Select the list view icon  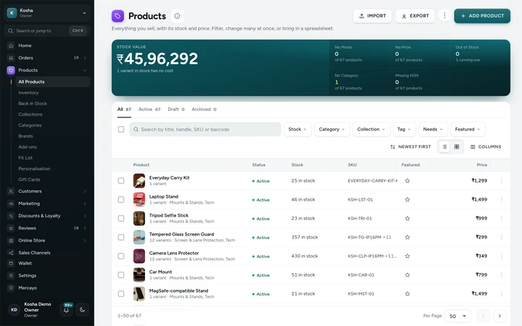[444, 146]
